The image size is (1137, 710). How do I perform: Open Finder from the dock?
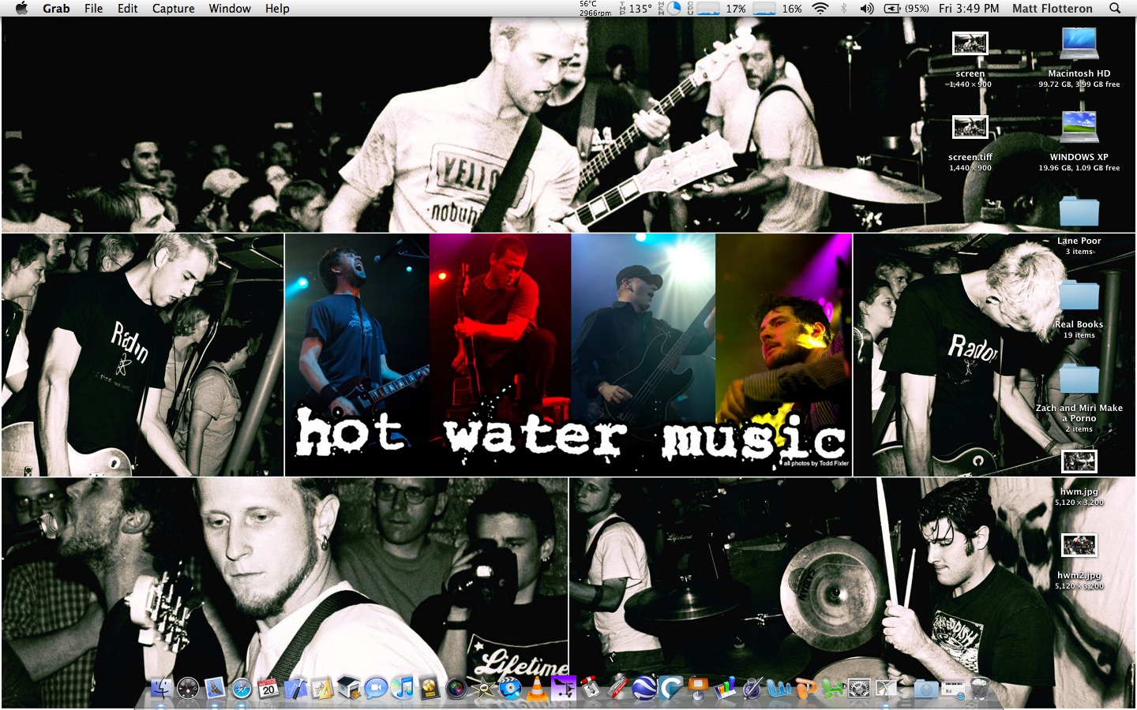coord(161,689)
